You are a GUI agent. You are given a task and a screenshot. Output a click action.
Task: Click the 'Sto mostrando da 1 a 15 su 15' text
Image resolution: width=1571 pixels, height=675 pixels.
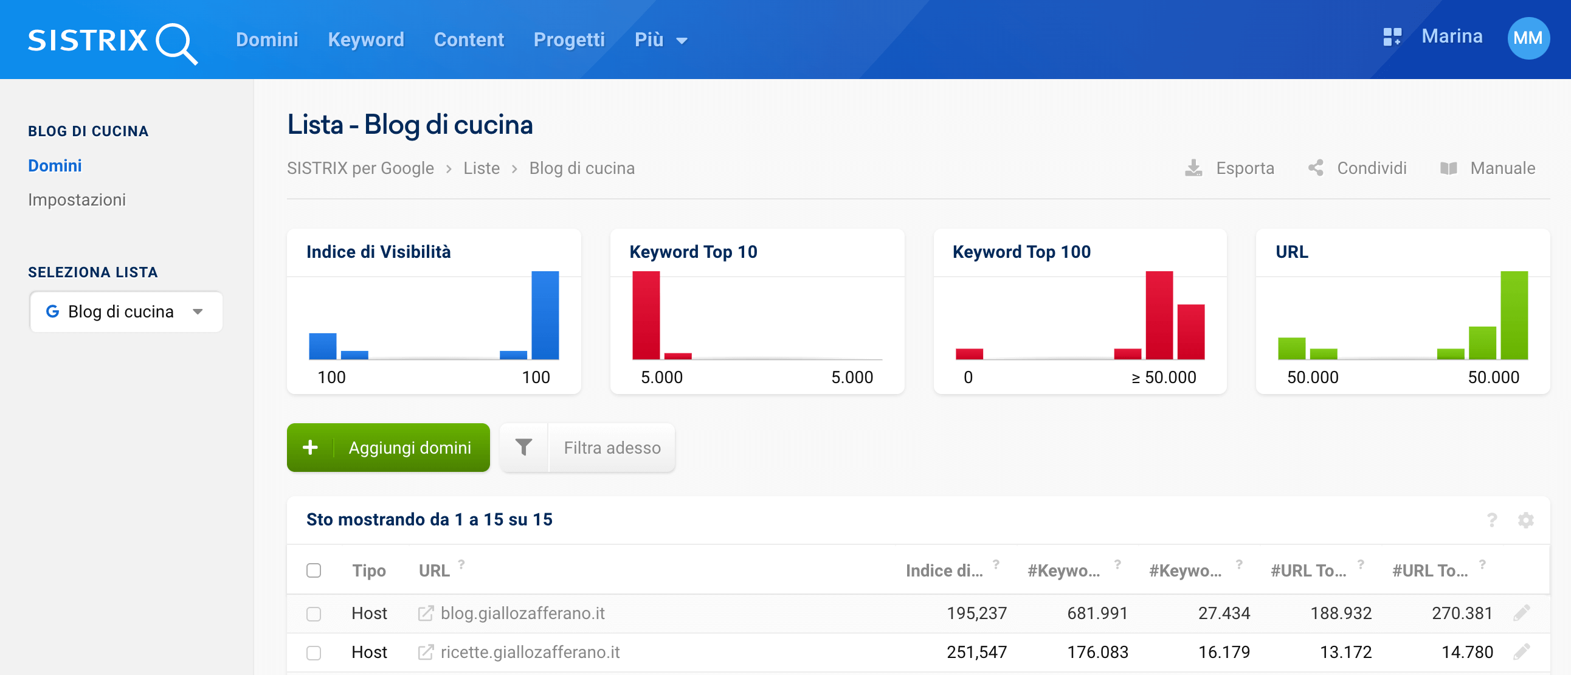(x=429, y=519)
